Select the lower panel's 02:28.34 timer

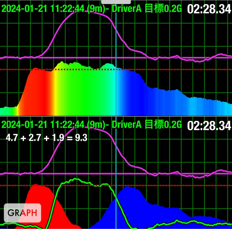pos(209,126)
